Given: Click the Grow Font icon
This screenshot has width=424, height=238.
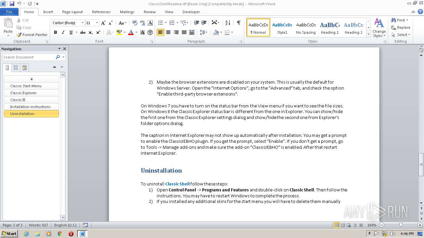Looking at the screenshot, I should coord(103,23).
